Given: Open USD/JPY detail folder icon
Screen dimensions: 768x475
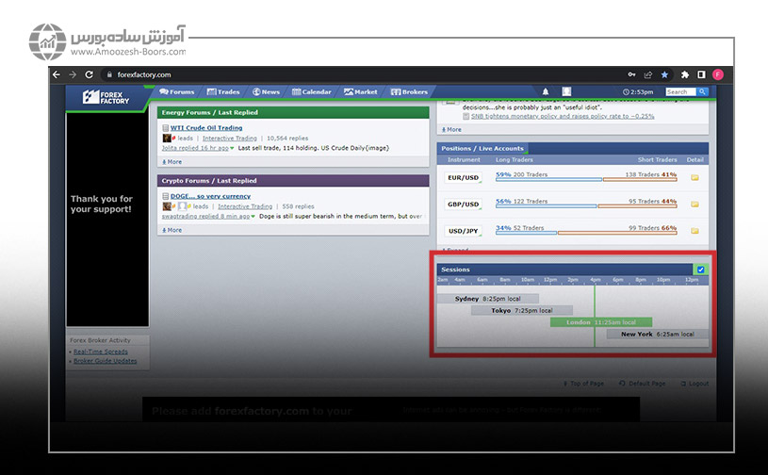Looking at the screenshot, I should pos(695,230).
